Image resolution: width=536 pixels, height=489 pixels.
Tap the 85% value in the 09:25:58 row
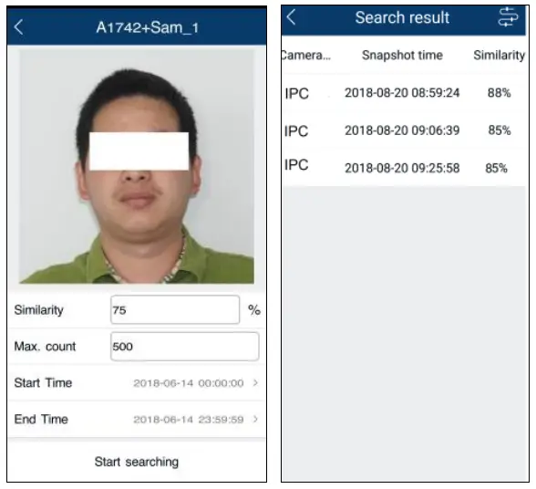[x=496, y=168]
